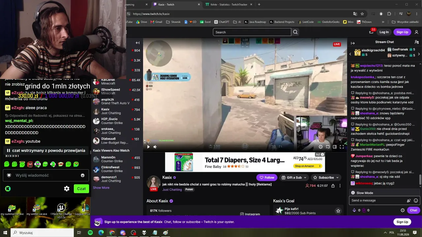Click the purple Chat send button
Screen dimensions: 422x237
click(413, 210)
